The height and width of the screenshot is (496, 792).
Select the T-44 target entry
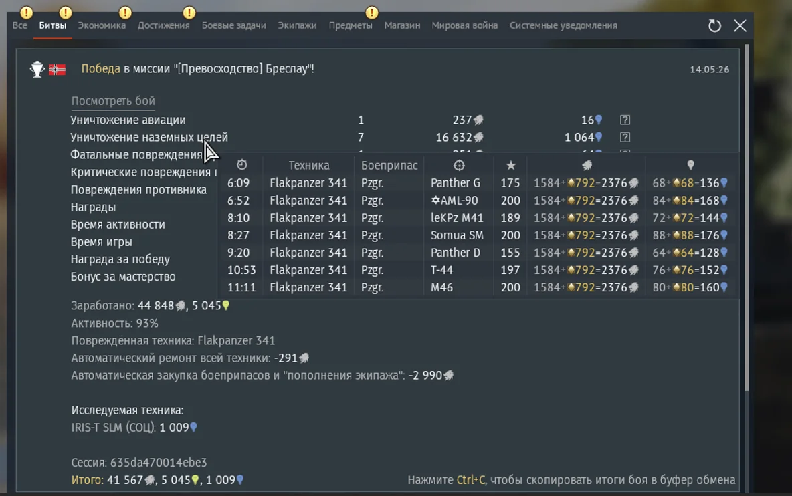pos(441,270)
